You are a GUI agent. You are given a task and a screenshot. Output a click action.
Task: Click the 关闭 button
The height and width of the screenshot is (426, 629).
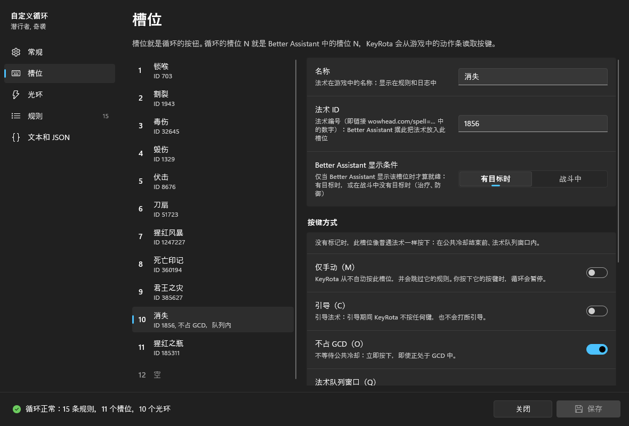coord(523,409)
